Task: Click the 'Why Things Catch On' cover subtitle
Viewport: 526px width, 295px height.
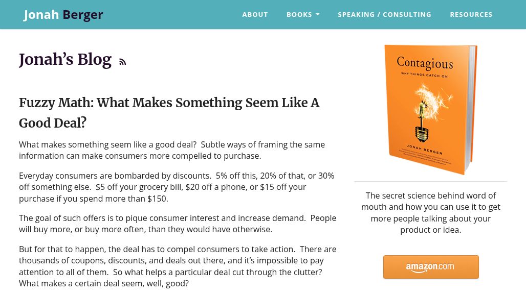Action: coord(424,75)
